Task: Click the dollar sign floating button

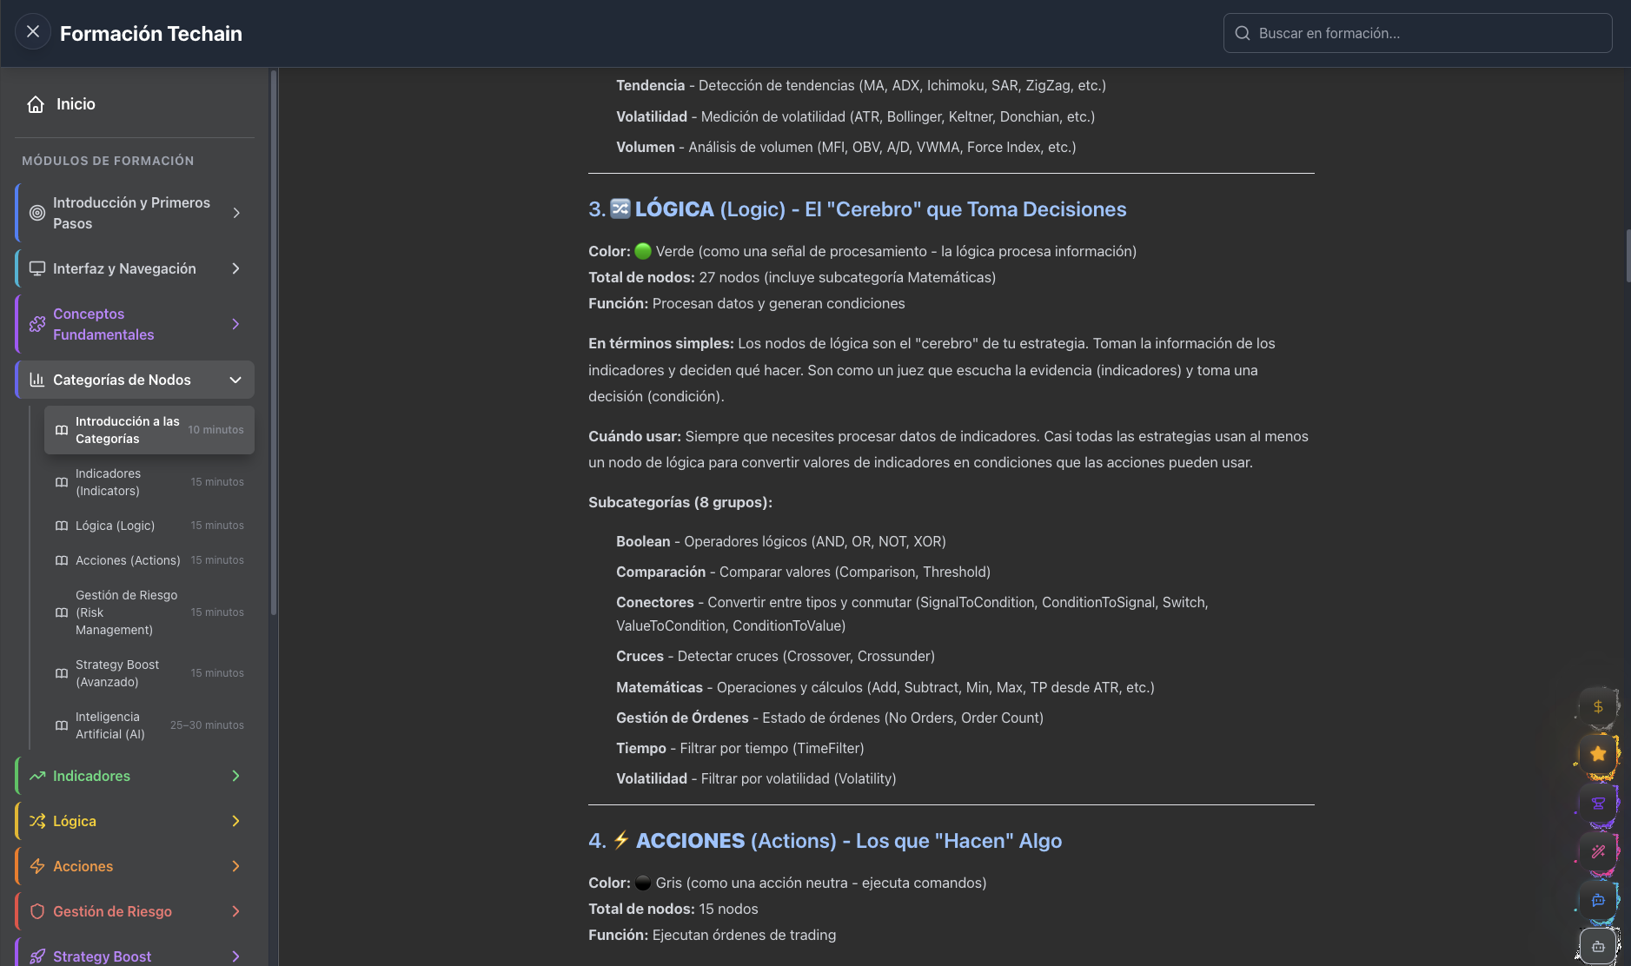Action: click(1597, 707)
